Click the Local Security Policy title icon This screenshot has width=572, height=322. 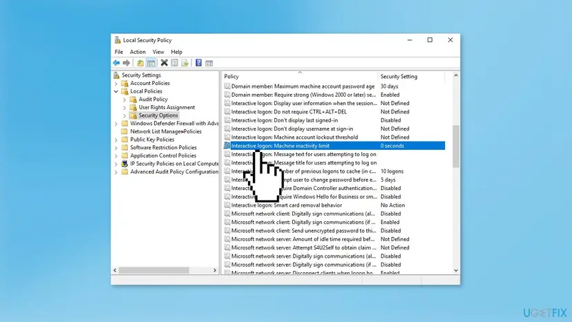coord(117,40)
